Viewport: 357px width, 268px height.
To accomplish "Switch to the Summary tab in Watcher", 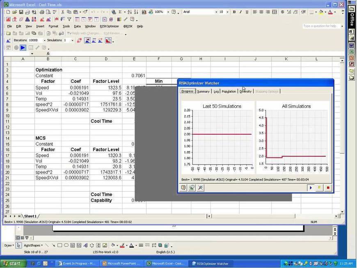I will [x=203, y=91].
